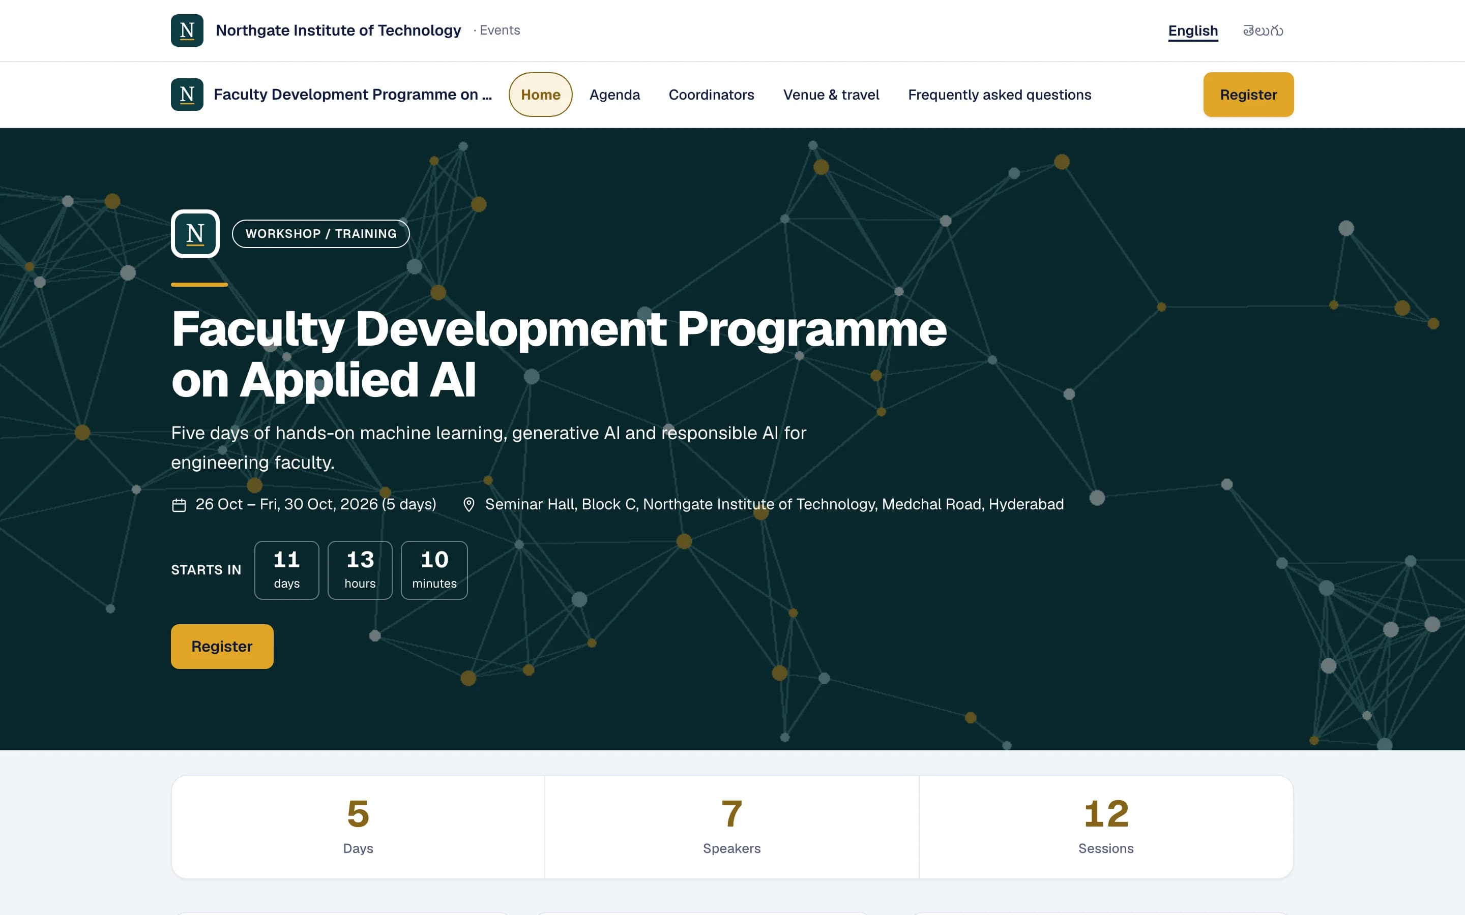Click the N logo beside Faculty Development Programme nav title
1465x915 pixels.
pyautogui.click(x=187, y=95)
